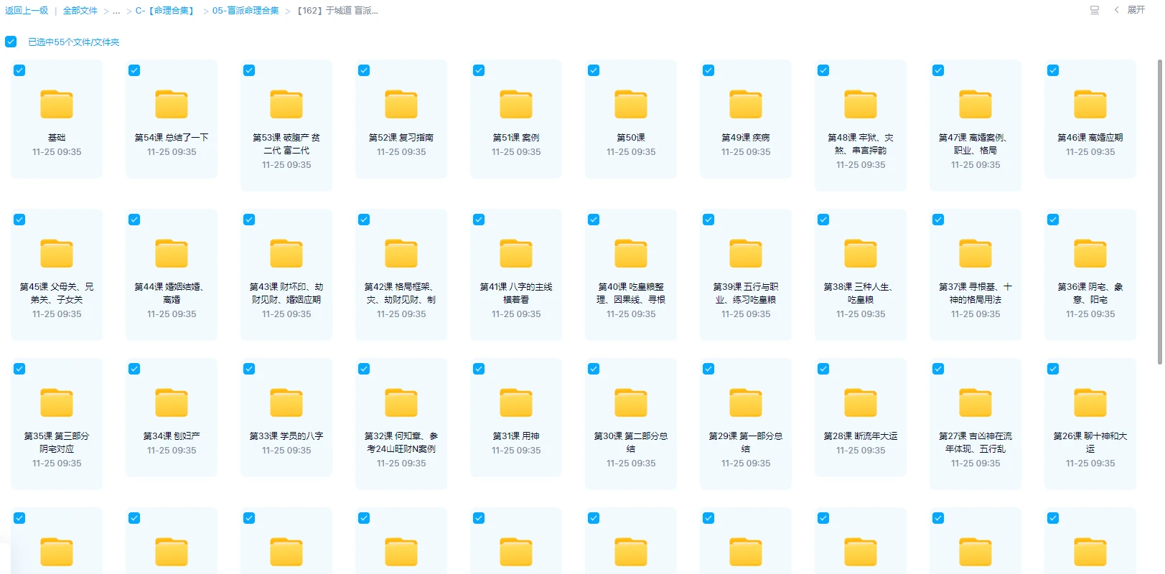Open folder 第26课 聊十神和大运

pyautogui.click(x=1090, y=403)
